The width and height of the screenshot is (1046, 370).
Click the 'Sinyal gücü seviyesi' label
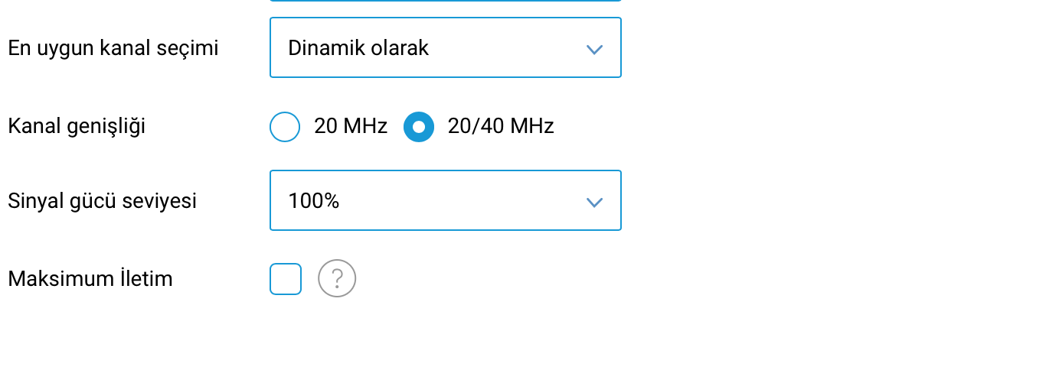(x=103, y=201)
